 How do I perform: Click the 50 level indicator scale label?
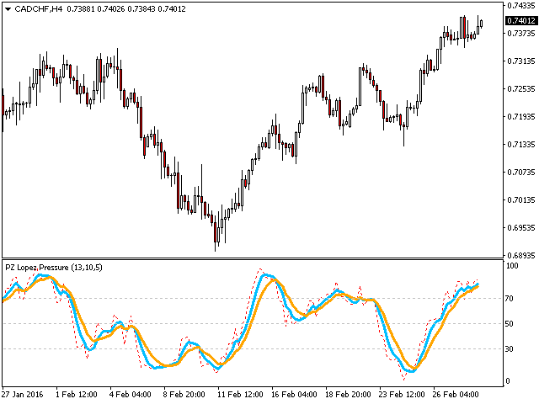tap(509, 324)
